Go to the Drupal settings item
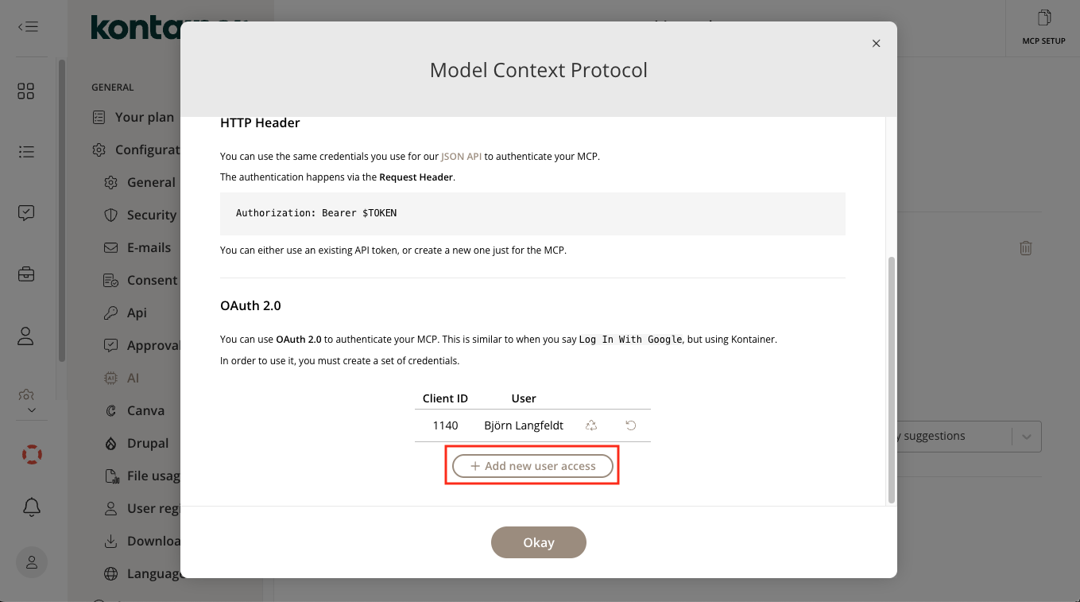 click(148, 443)
